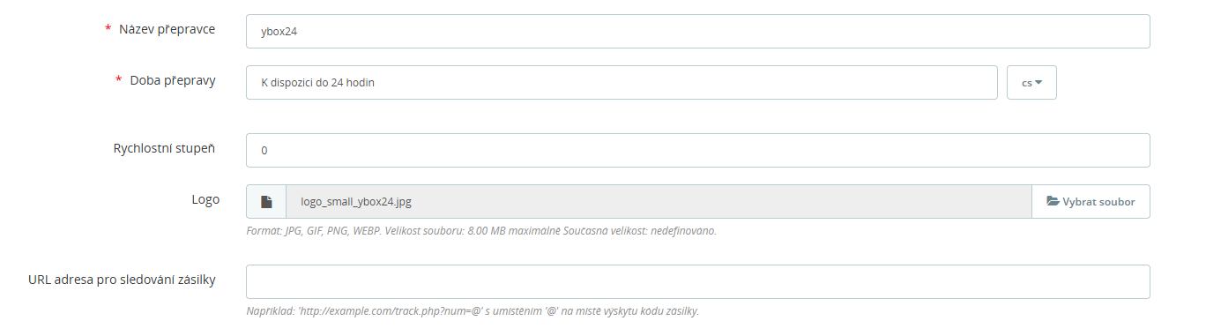Image resolution: width=1206 pixels, height=336 pixels.
Task: Click the example tracking URL hint text
Action: [x=473, y=311]
